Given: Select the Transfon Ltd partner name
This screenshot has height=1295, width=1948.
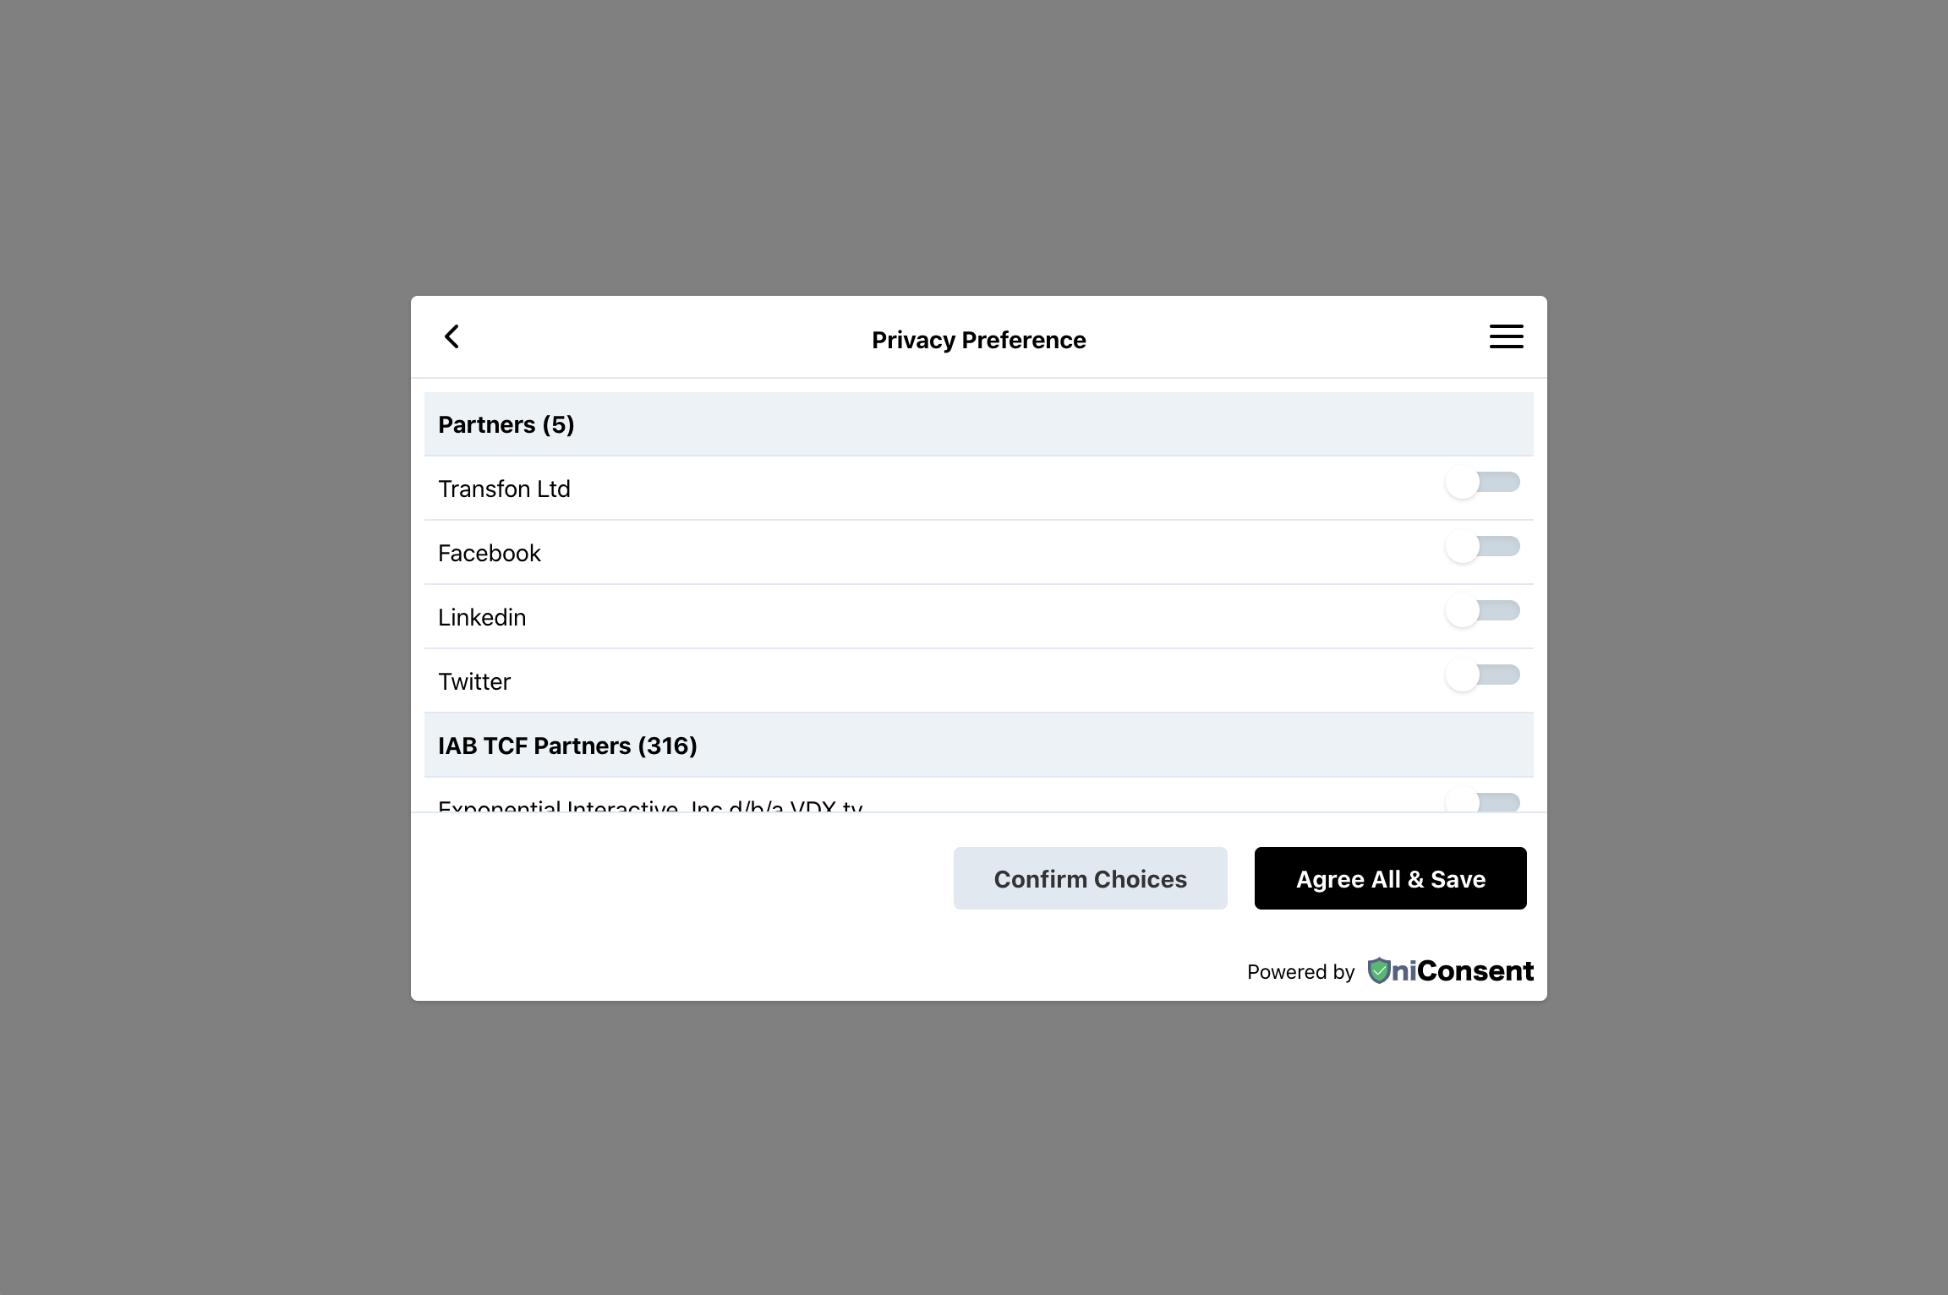Looking at the screenshot, I should pyautogui.click(x=504, y=489).
